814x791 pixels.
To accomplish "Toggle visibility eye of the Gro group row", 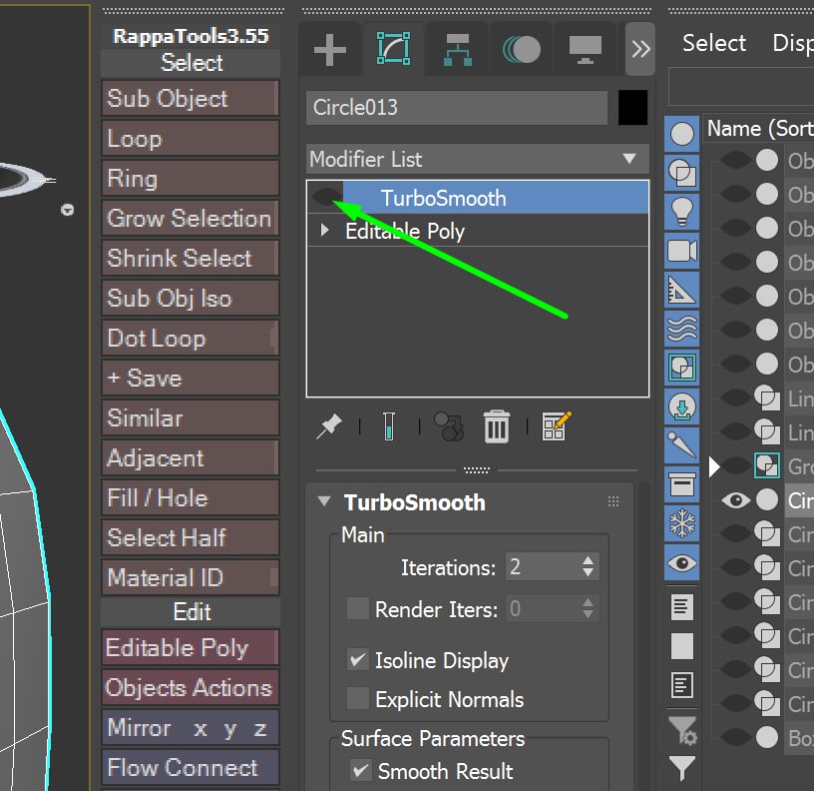I will tap(735, 465).
